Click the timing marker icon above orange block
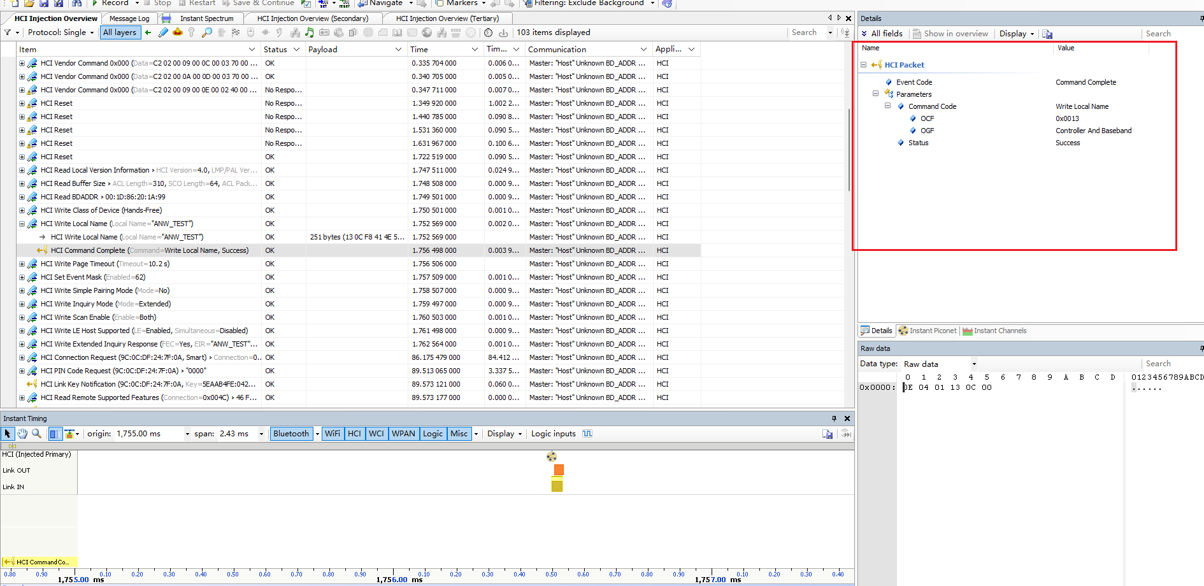The image size is (1204, 586). [x=552, y=456]
